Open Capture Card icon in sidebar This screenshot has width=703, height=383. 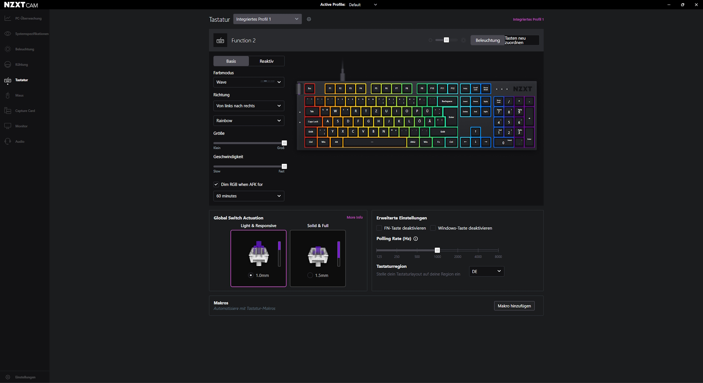8,111
